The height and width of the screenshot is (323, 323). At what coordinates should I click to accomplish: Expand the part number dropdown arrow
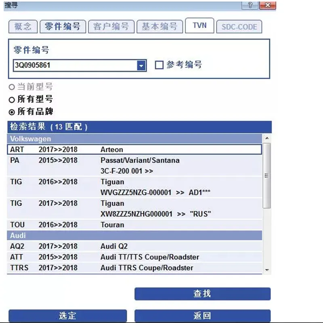(141, 66)
